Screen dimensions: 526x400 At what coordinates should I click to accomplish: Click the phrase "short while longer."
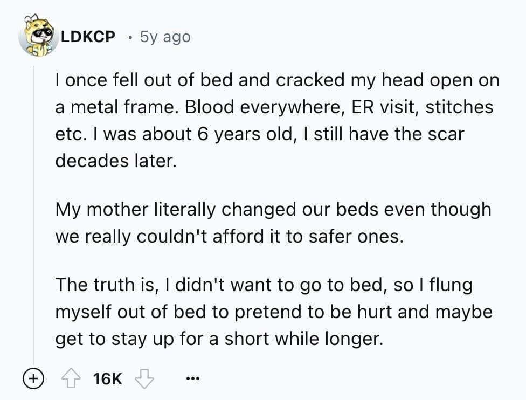click(x=303, y=339)
